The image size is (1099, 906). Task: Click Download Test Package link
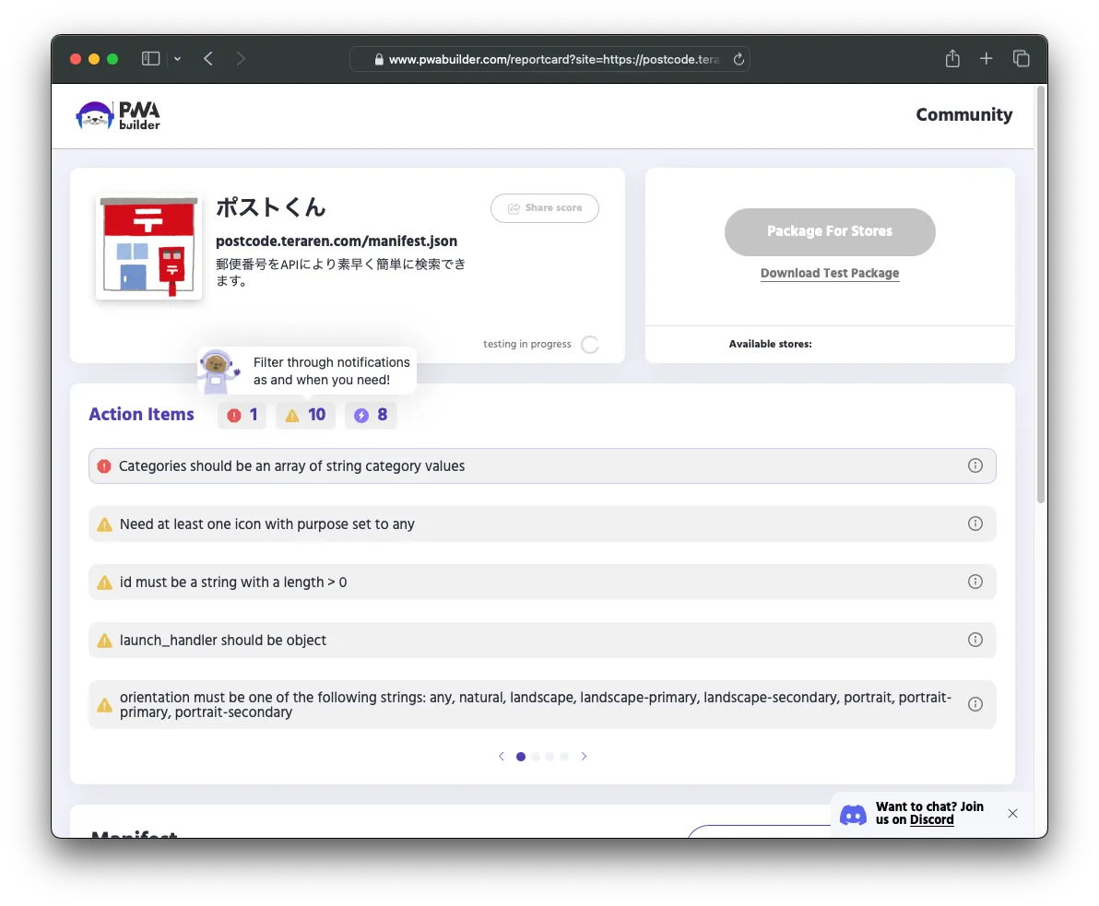click(829, 273)
